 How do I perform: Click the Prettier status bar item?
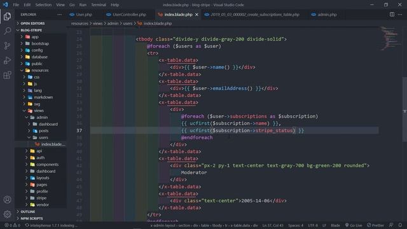(375, 225)
